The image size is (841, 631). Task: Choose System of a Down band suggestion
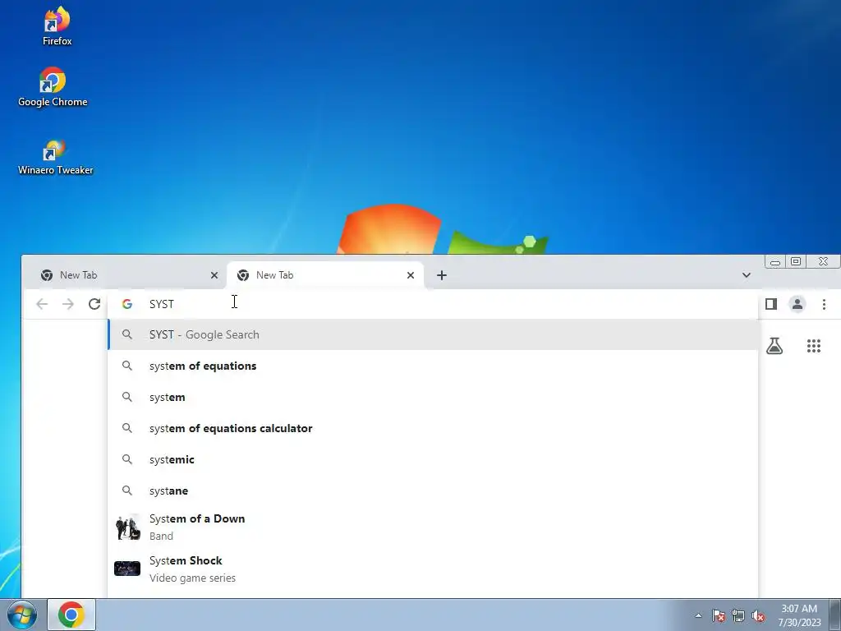pos(434,527)
